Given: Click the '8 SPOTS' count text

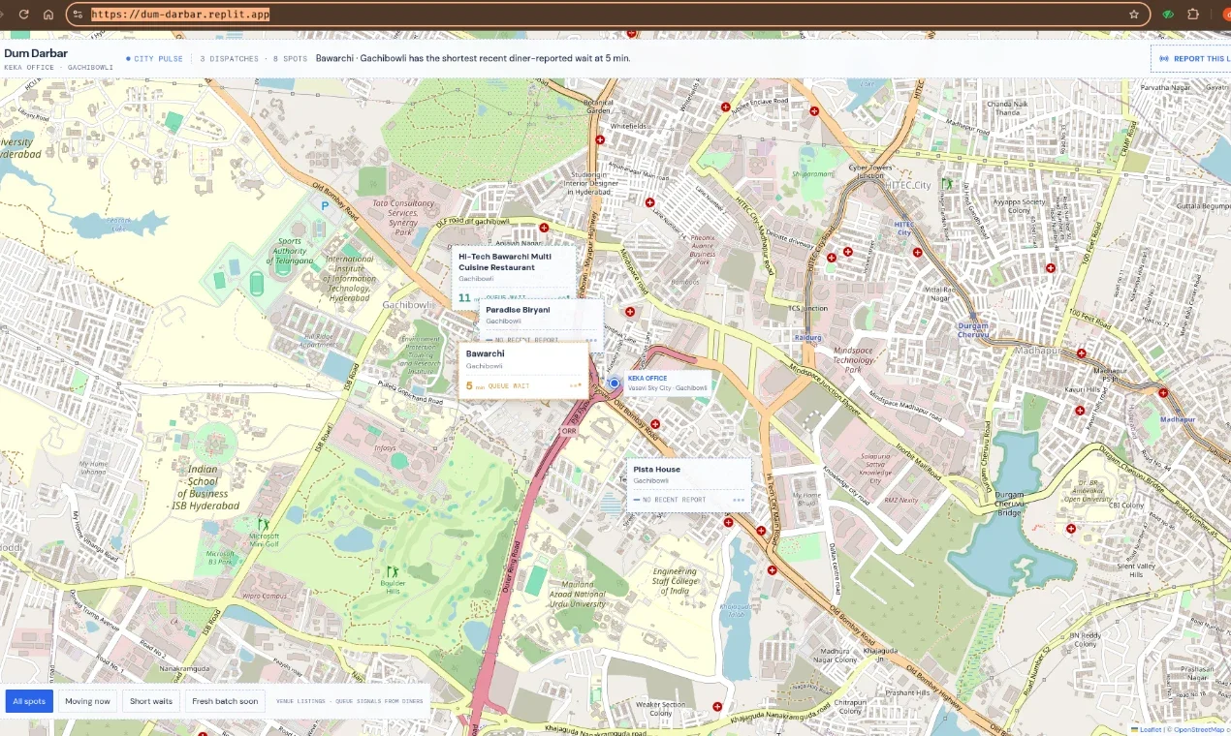Looking at the screenshot, I should [x=290, y=59].
